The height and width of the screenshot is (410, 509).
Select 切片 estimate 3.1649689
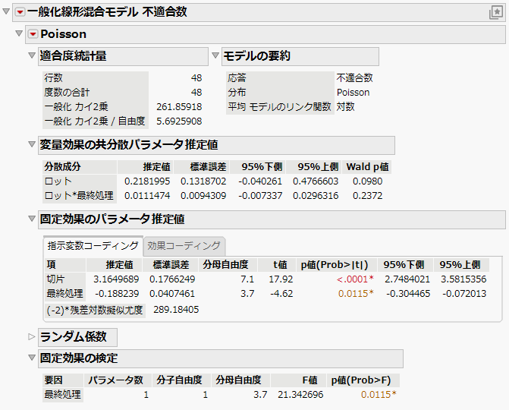tap(116, 279)
